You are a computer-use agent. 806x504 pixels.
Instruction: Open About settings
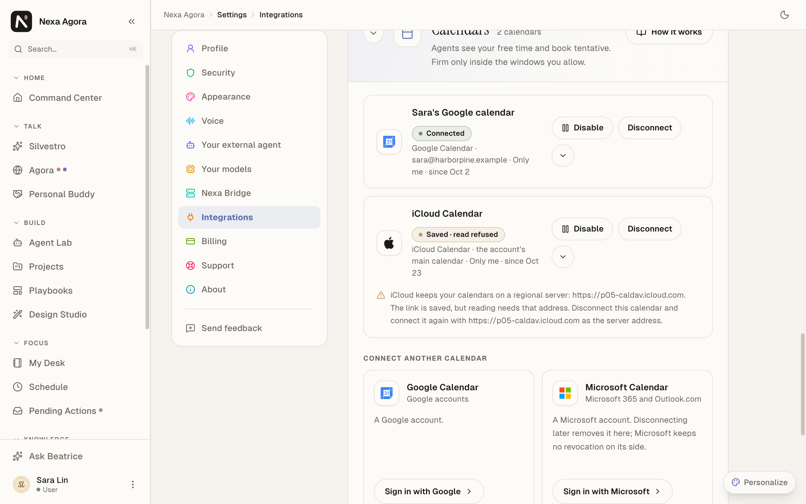pos(249,289)
